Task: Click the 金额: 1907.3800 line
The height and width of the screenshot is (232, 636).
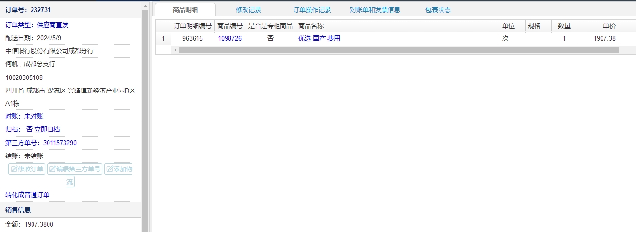Action: [30, 225]
